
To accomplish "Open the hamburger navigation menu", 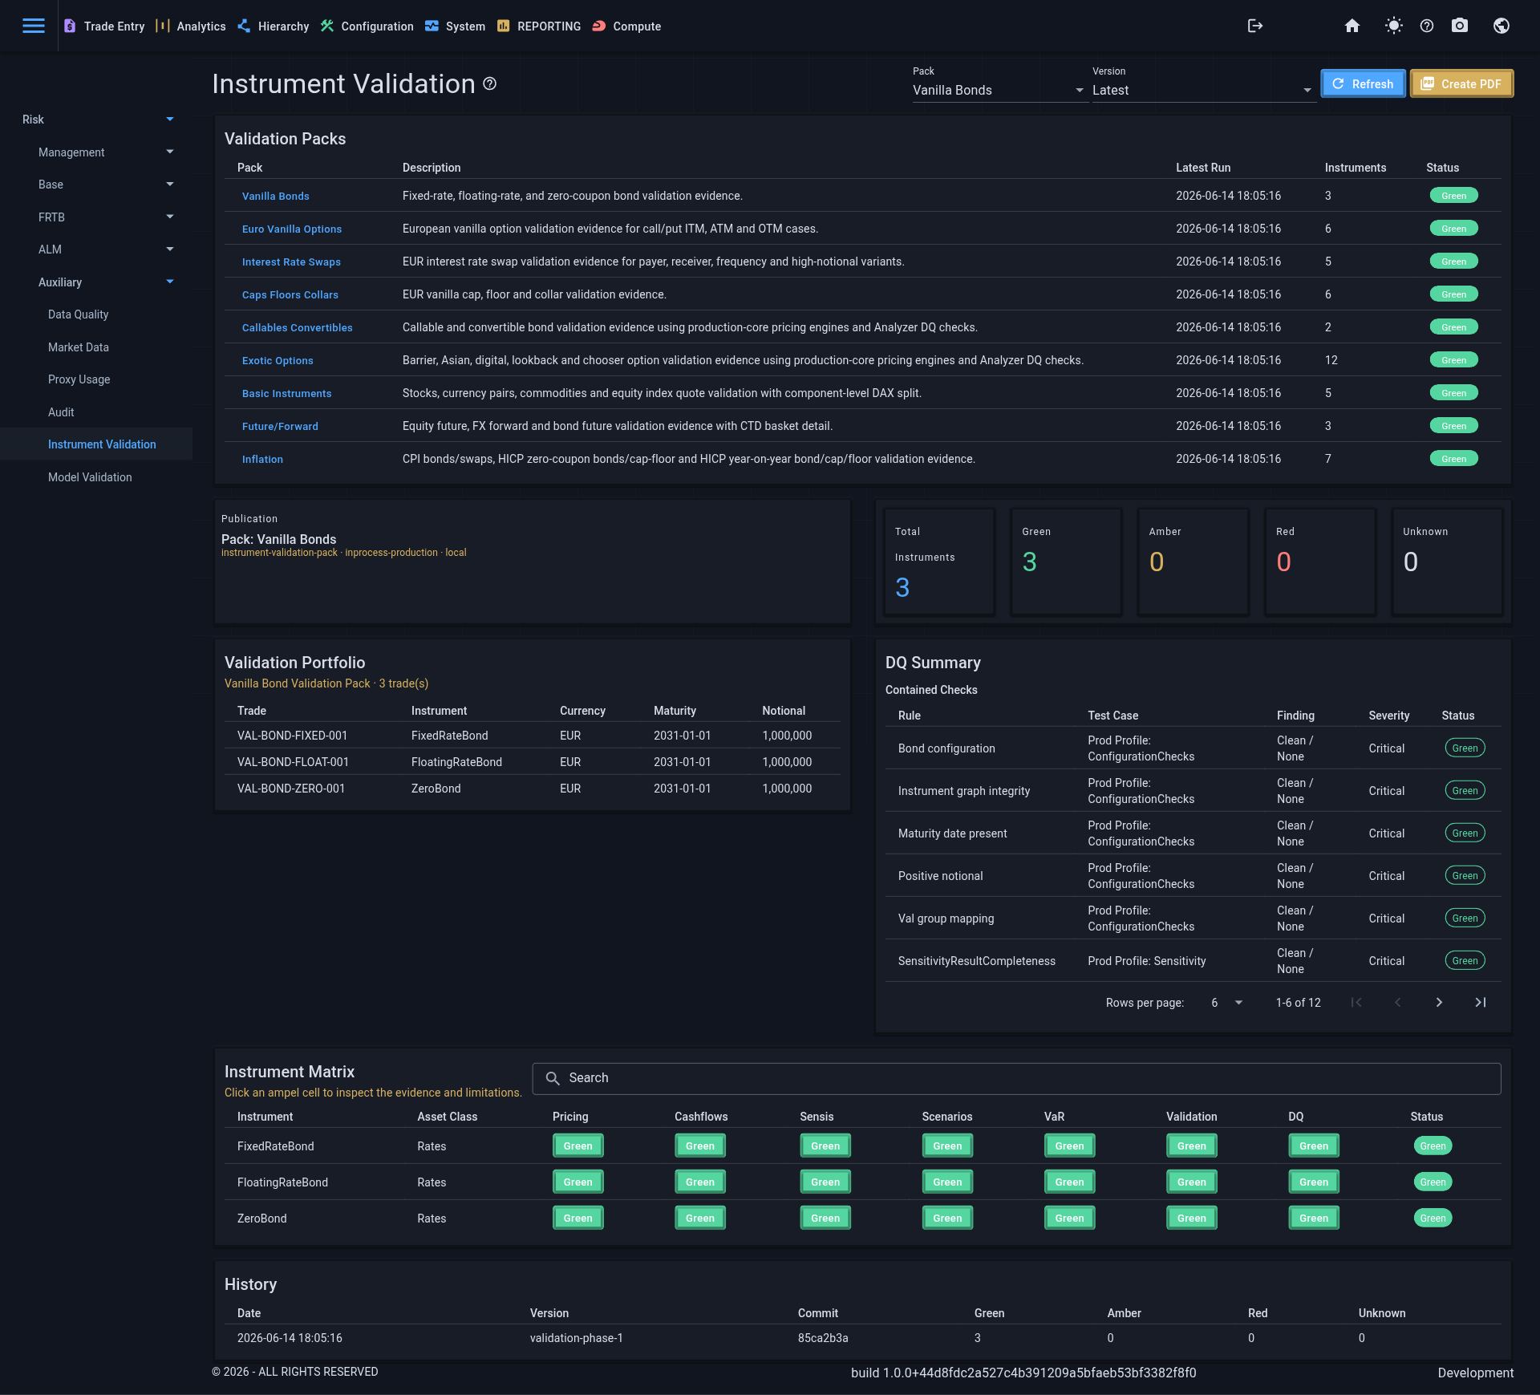I will (34, 26).
